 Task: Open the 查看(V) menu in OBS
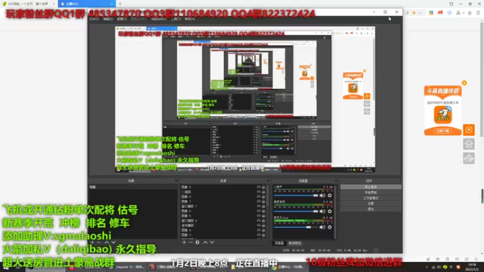122,19
